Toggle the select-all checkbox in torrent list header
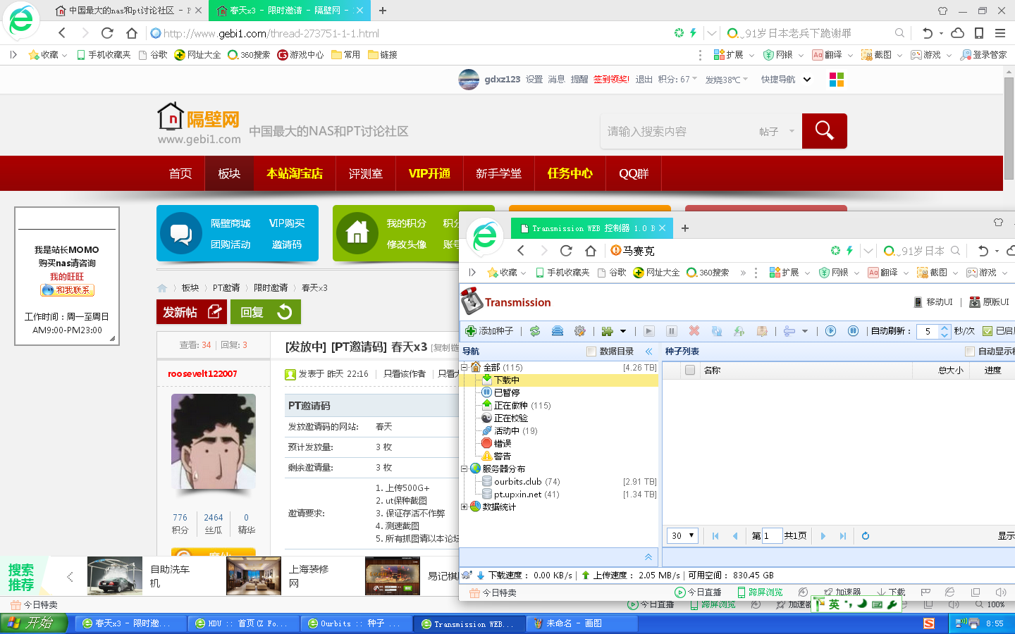Image resolution: width=1015 pixels, height=634 pixels. click(690, 371)
